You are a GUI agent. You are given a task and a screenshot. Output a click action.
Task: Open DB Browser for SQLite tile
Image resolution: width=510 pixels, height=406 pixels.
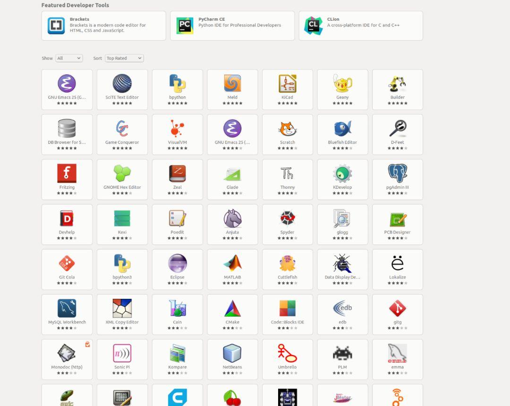[x=67, y=134]
